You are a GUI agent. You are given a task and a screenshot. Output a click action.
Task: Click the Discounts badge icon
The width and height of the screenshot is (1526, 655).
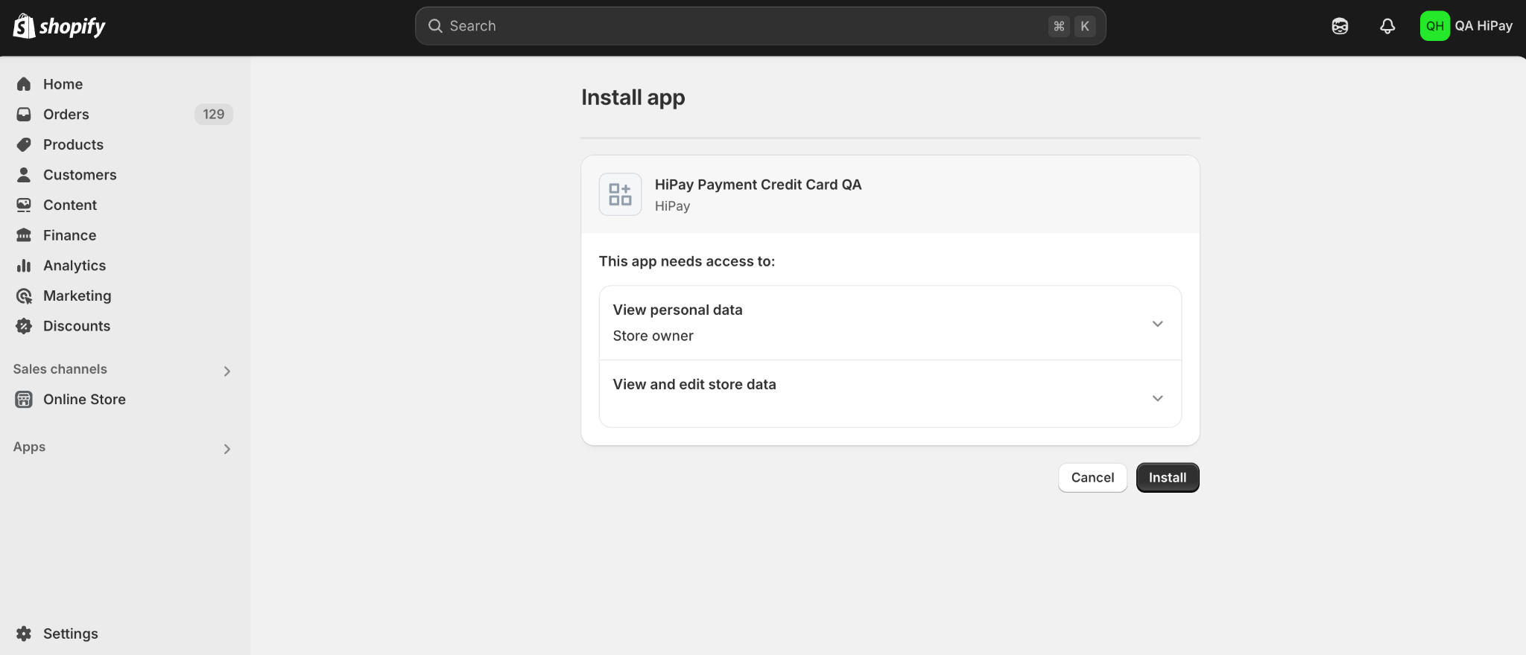pos(24,326)
